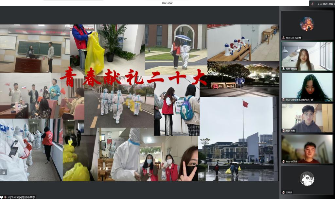Click the 腾讯会议 window title
Viewport: 335px width, 199px height.
tap(167, 3)
